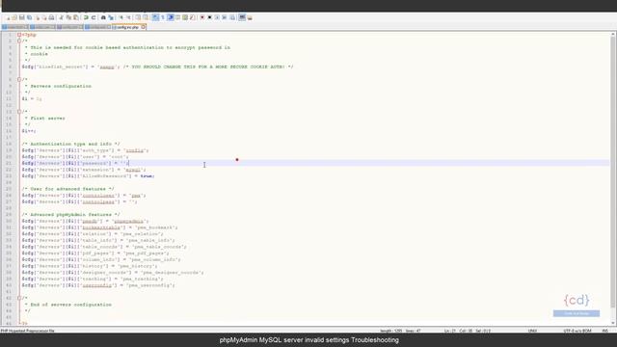Toggle the Indent guide icon

click(x=171, y=17)
